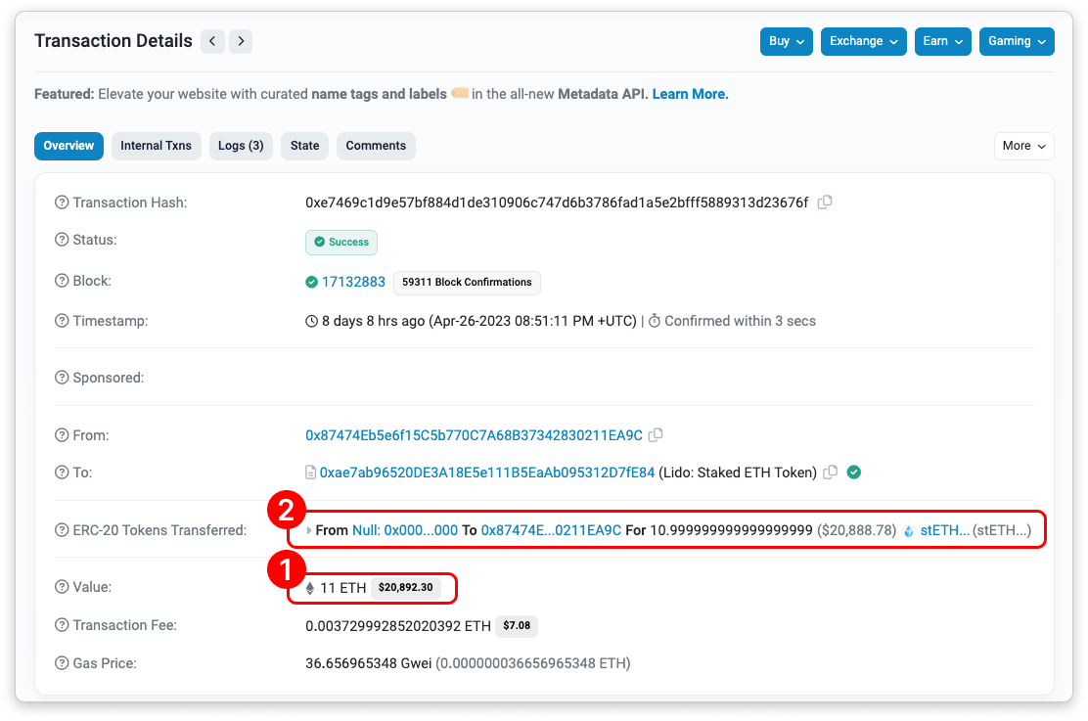Open the Buy dropdown

787,41
